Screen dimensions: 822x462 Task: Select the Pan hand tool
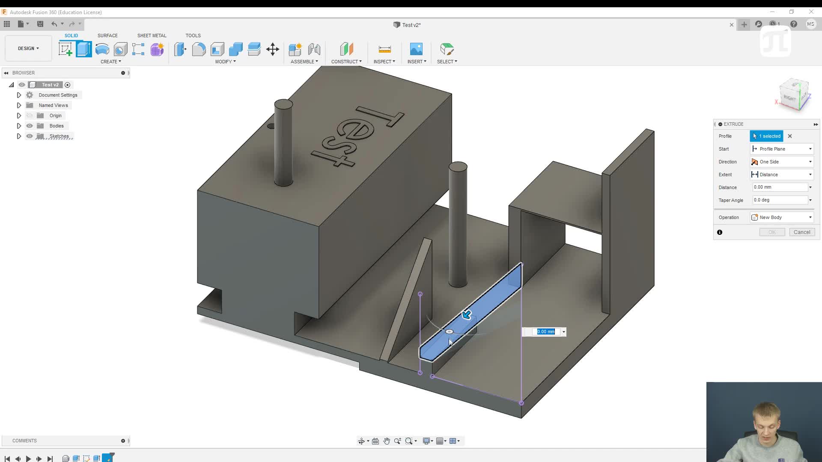coord(387,441)
